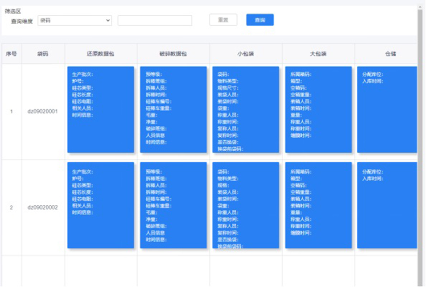Click the 序号 column header
The height and width of the screenshot is (287, 426).
(11, 54)
